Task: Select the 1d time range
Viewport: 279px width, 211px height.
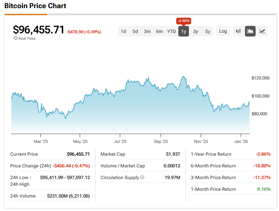Action: coord(123,31)
